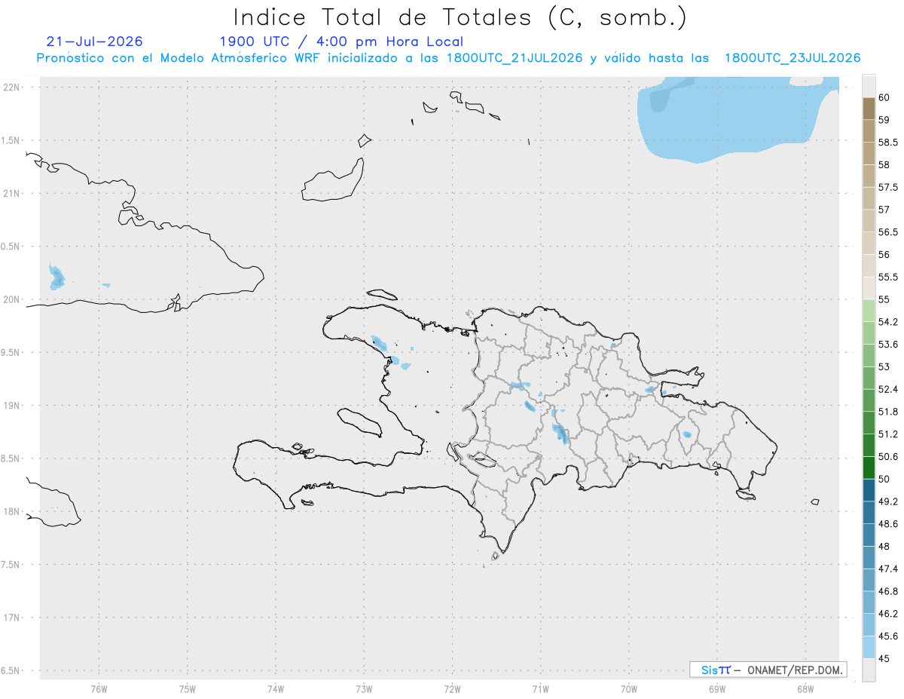
Task: Click the longitude label '74W'
Action: (276, 689)
